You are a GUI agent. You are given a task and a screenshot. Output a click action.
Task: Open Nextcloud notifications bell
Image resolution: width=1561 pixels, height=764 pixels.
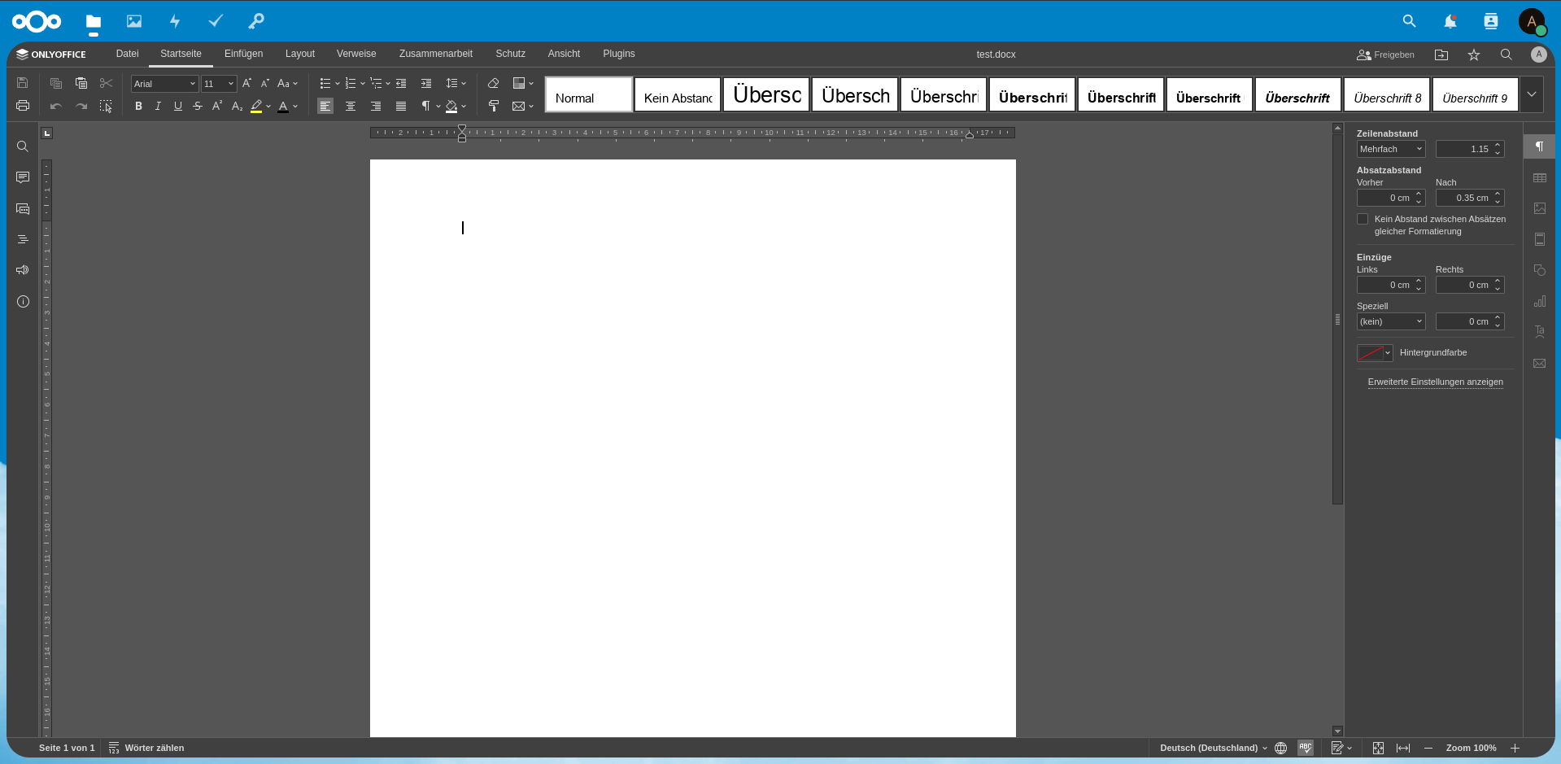click(x=1450, y=22)
